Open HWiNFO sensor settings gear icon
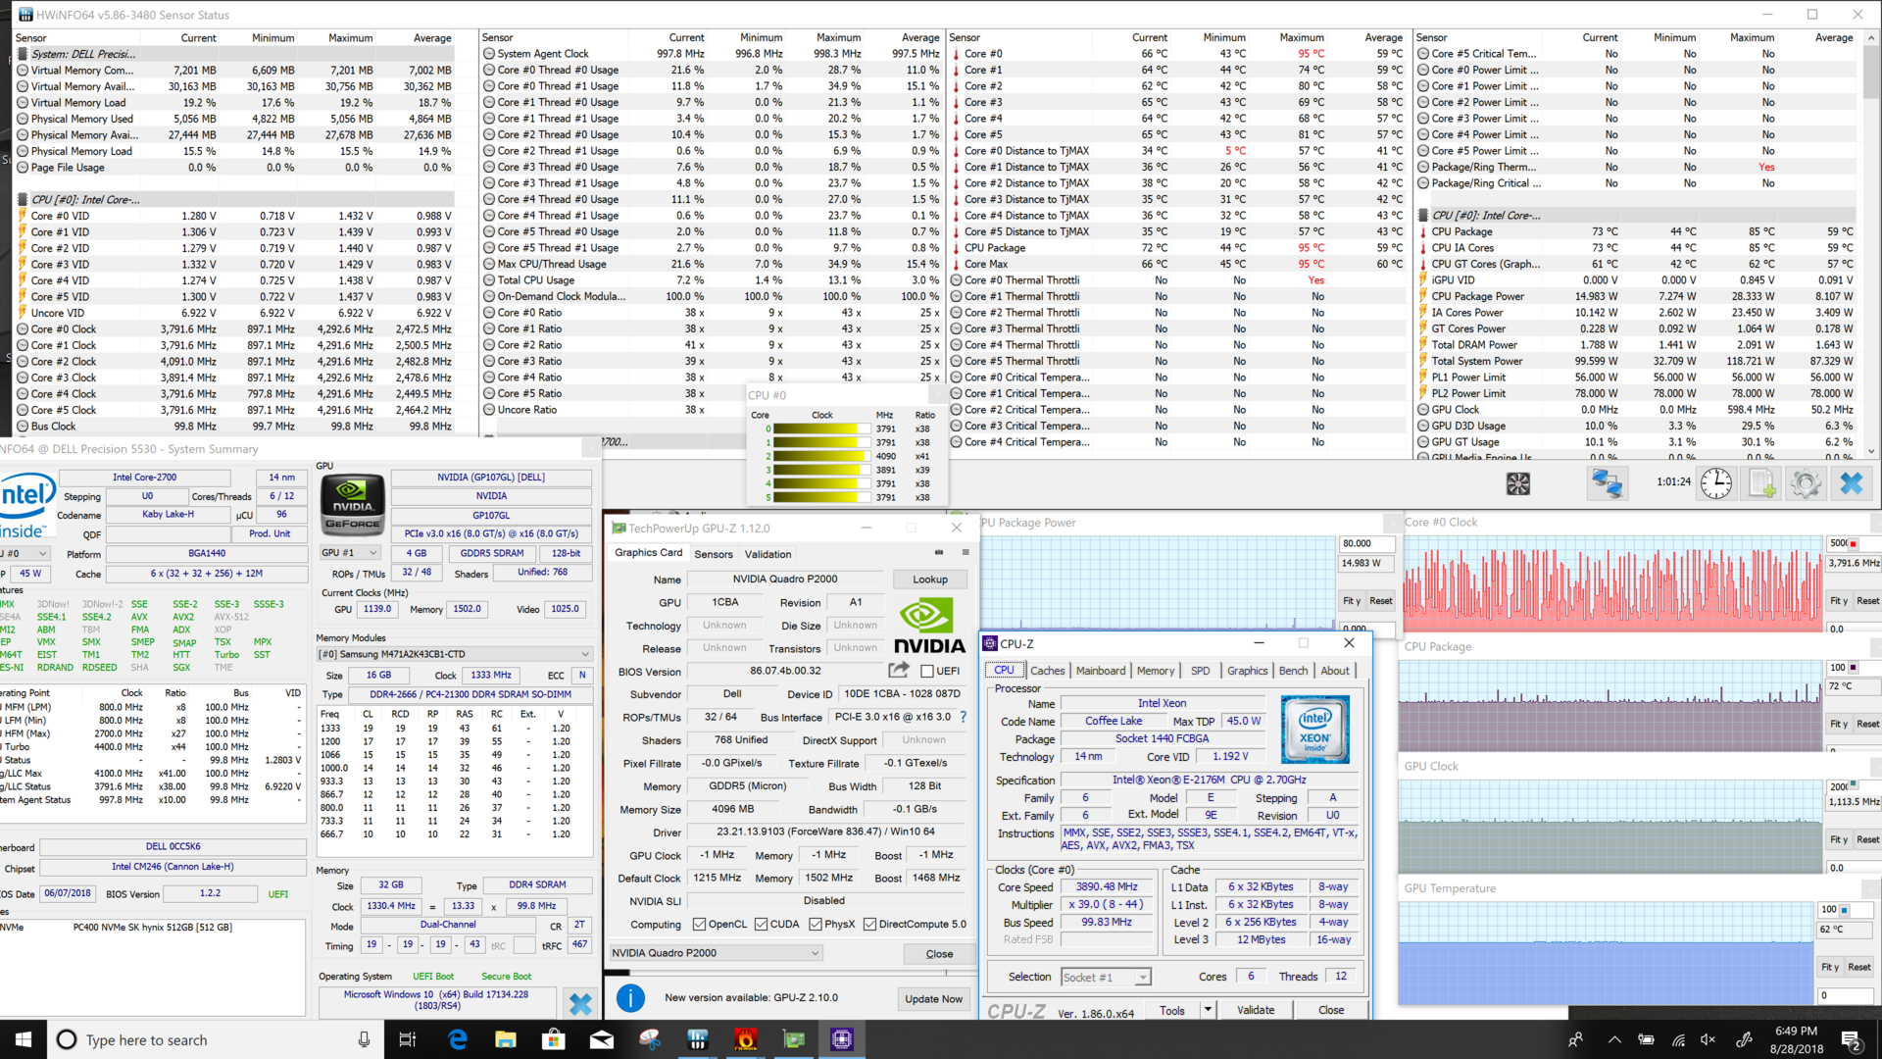Viewport: 1882px width, 1059px height. (1806, 483)
